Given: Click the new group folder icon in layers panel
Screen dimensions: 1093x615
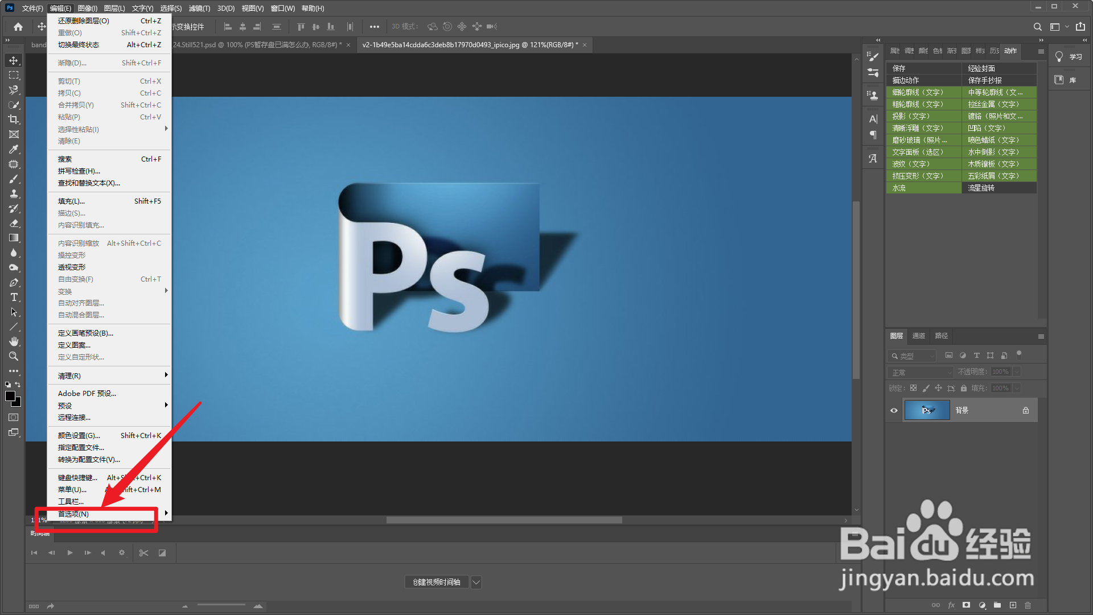Looking at the screenshot, I should [997, 605].
